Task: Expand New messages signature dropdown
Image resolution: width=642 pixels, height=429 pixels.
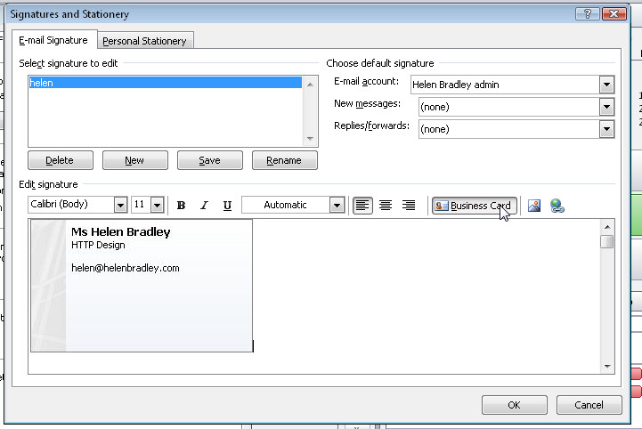Action: click(606, 107)
